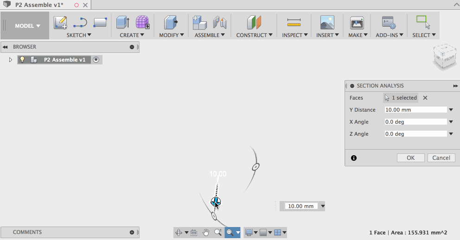The width and height of the screenshot is (460, 240).
Task: Open the Zoom Window options arrow
Action: (x=238, y=233)
